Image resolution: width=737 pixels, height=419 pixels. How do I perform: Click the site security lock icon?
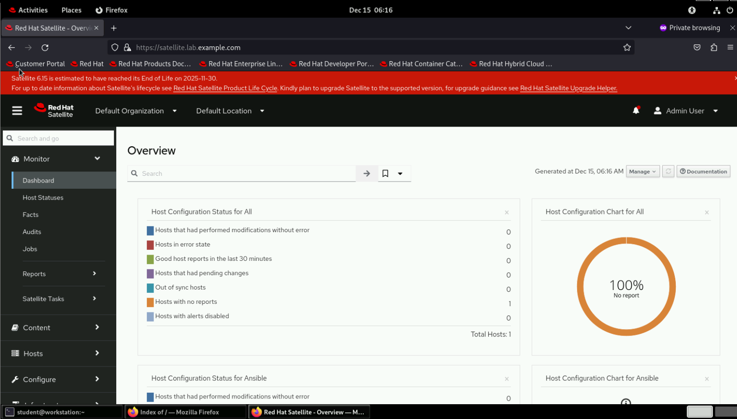(x=127, y=47)
